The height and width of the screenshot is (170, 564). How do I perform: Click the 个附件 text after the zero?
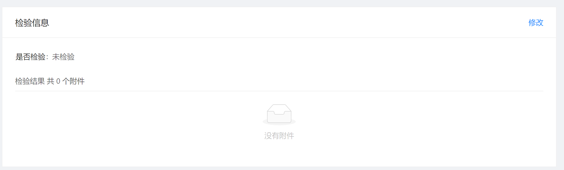coord(73,81)
